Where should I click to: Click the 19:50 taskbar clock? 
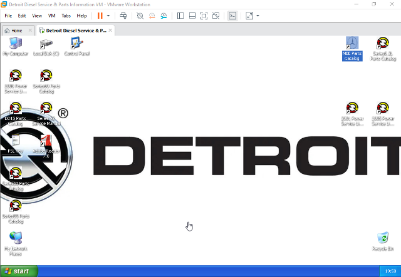point(390,271)
